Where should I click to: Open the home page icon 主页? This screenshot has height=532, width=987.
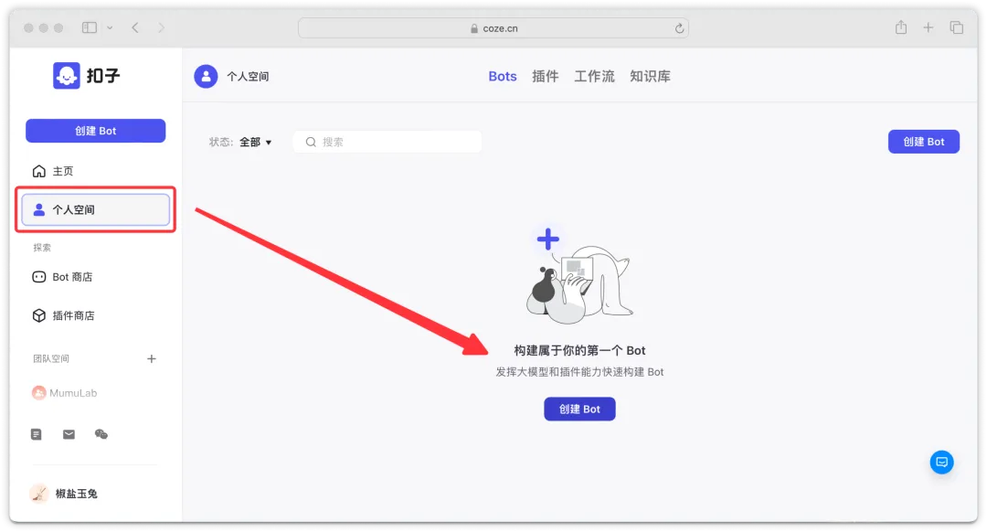pos(39,171)
